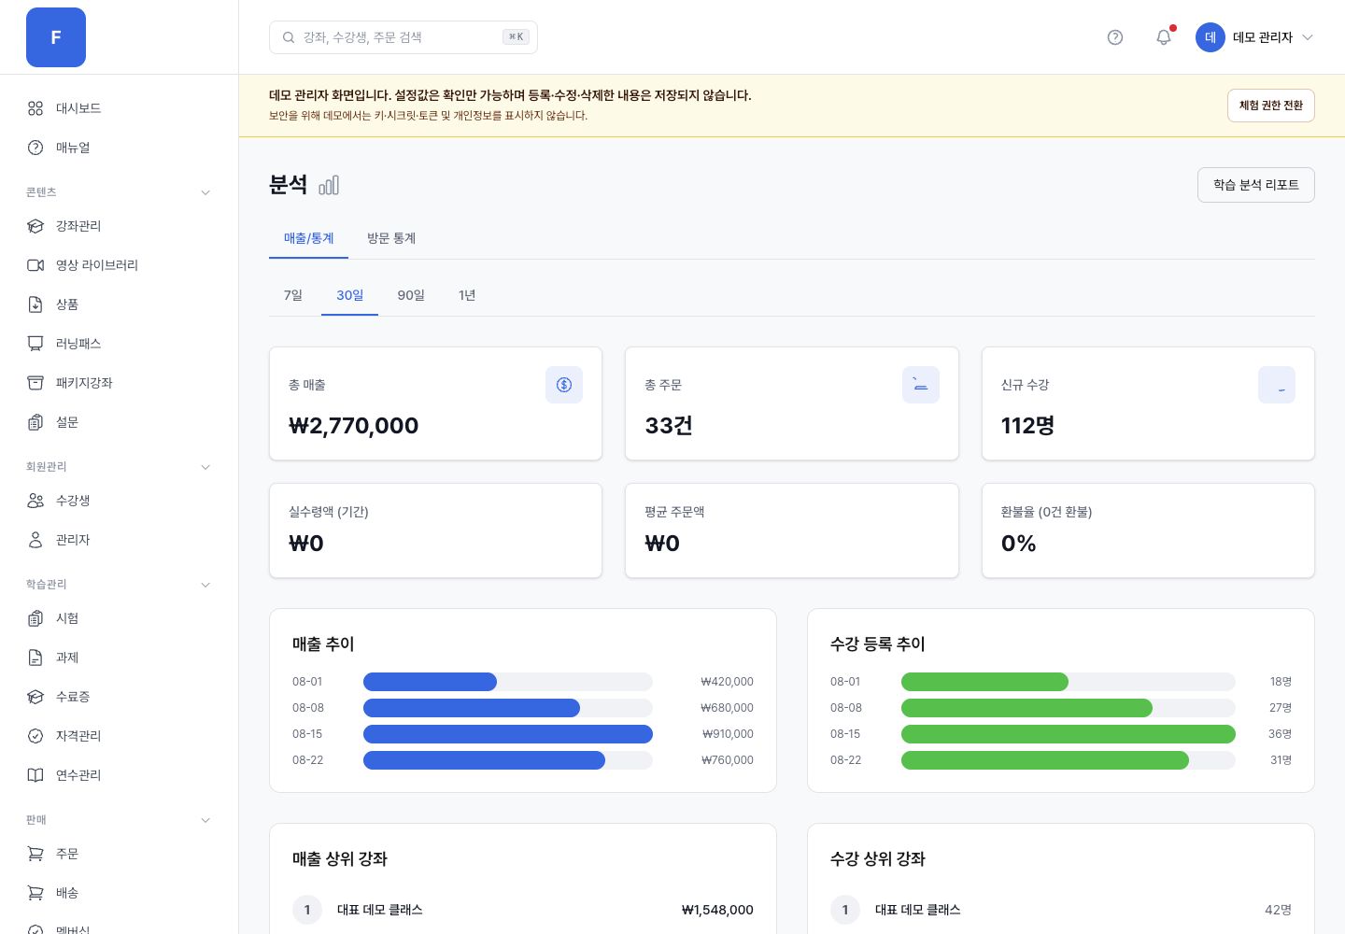
Task: Click the 대시보드 sidebar icon
Action: [35, 108]
